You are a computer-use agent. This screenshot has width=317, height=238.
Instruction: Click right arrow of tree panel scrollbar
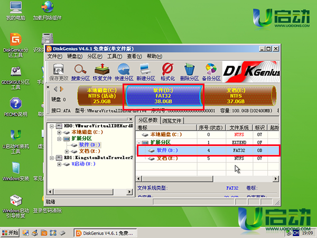click(x=129, y=191)
